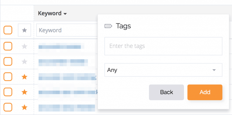
Task: Check the fourth keyword row's checkbox
Action: point(8,92)
